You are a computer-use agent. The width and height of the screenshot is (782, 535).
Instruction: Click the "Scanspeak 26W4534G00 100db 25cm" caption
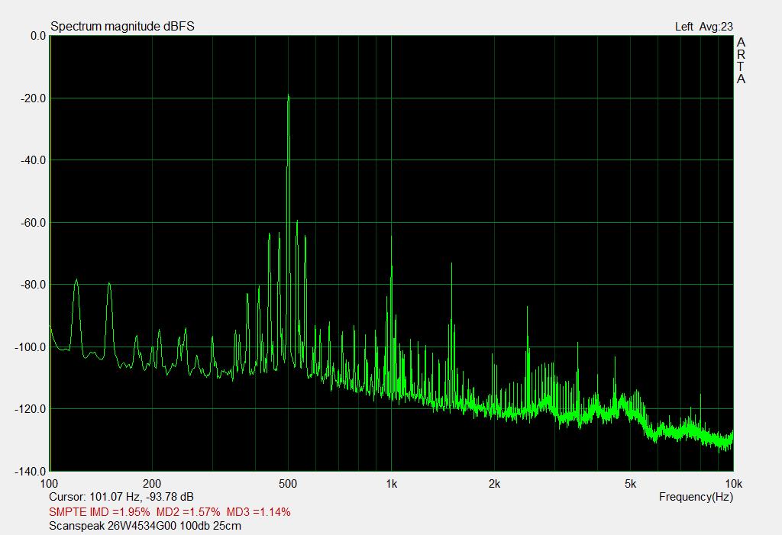click(x=145, y=526)
